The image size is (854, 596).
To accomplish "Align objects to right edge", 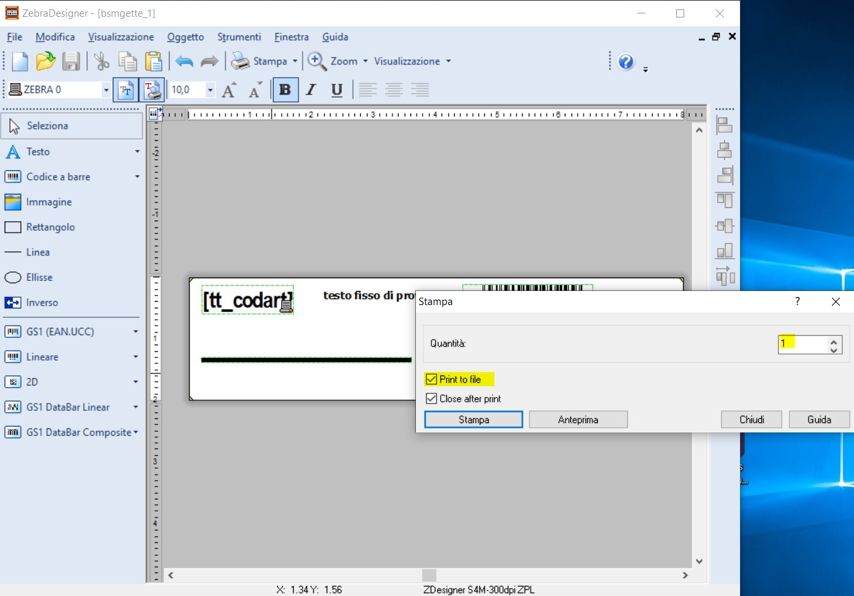I will tap(725, 175).
